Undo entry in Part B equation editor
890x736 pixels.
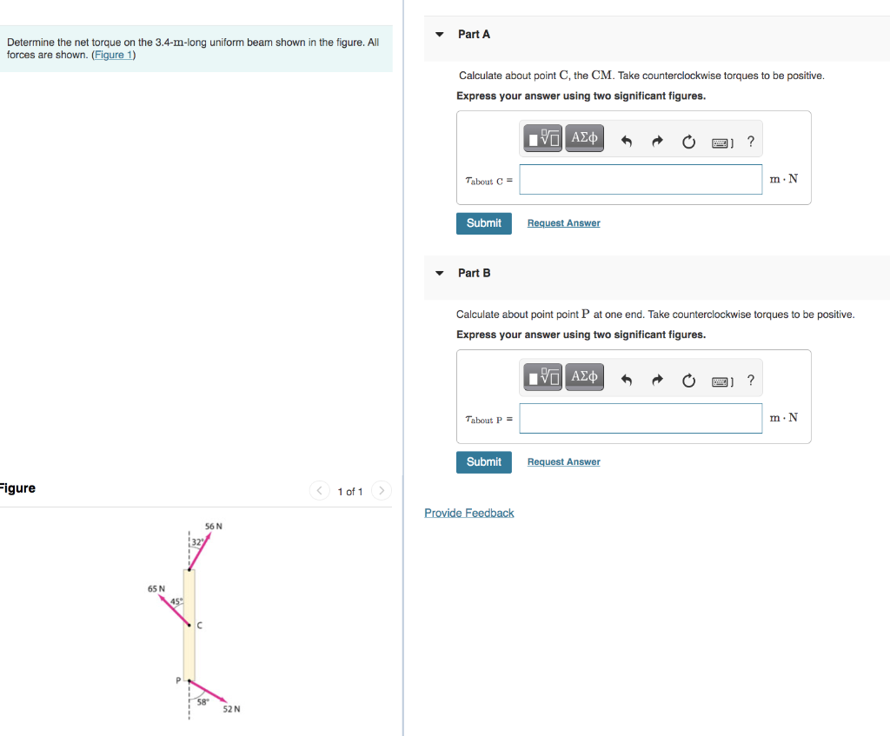click(x=627, y=380)
